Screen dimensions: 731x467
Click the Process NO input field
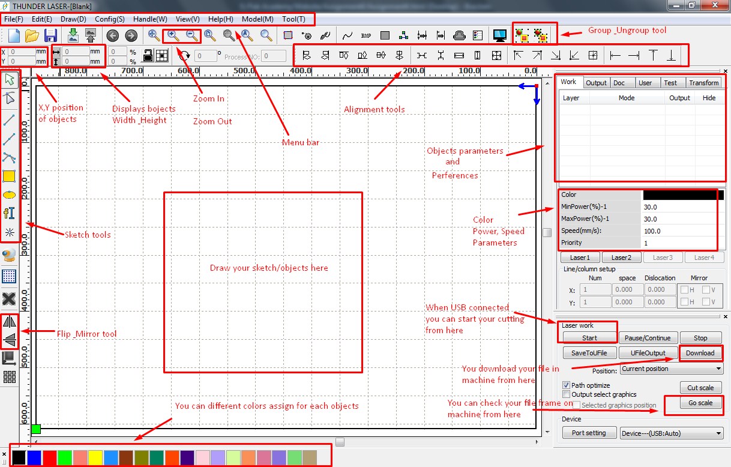[x=273, y=56]
